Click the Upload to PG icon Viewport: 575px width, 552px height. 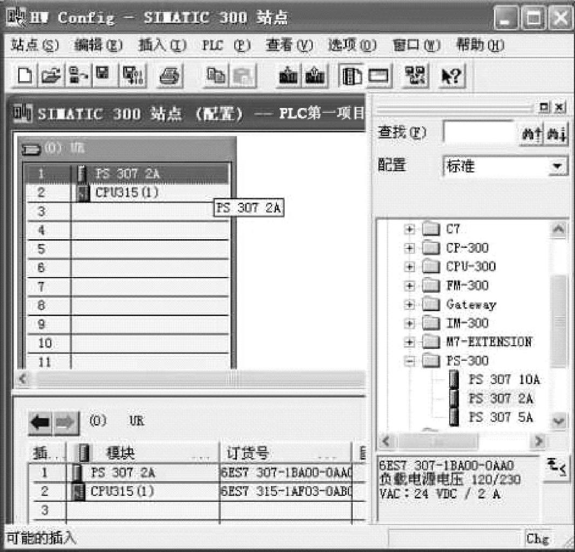coord(315,76)
